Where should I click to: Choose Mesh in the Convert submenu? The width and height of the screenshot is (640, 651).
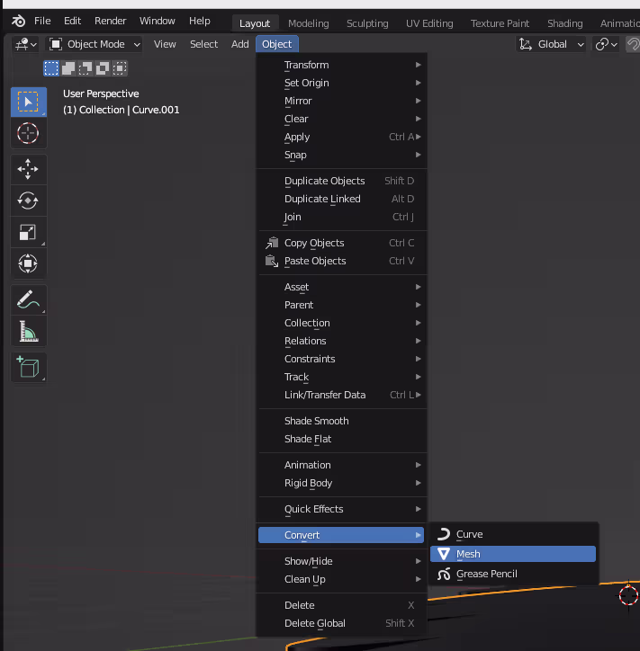[x=512, y=554]
